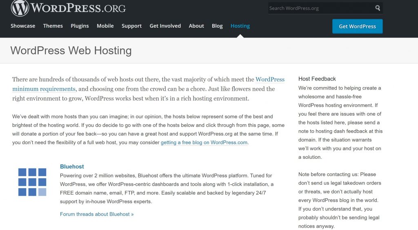Open the Bluehost heading link
Image resolution: width=418 pixels, height=230 pixels.
[72, 166]
